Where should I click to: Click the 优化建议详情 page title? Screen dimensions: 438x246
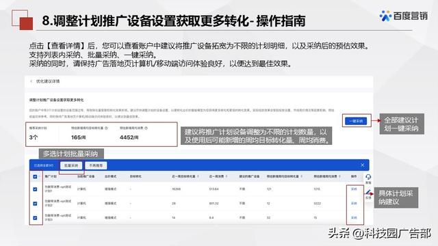[48, 81]
